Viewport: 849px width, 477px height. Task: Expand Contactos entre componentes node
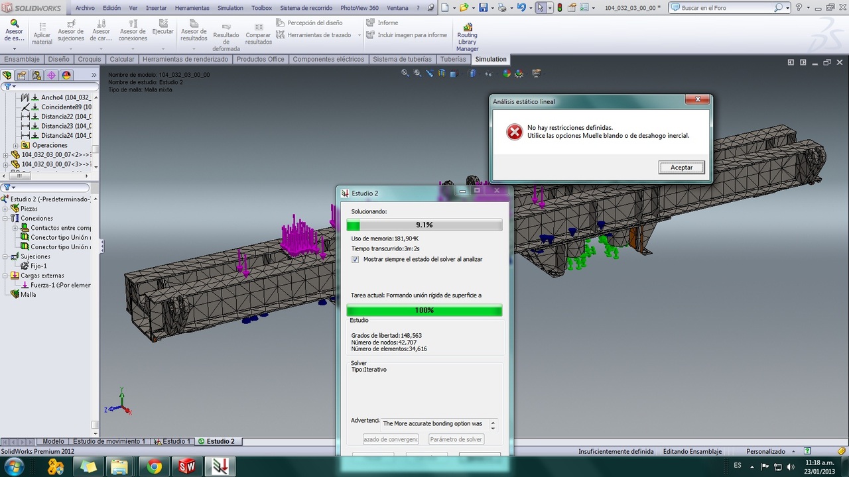point(15,228)
